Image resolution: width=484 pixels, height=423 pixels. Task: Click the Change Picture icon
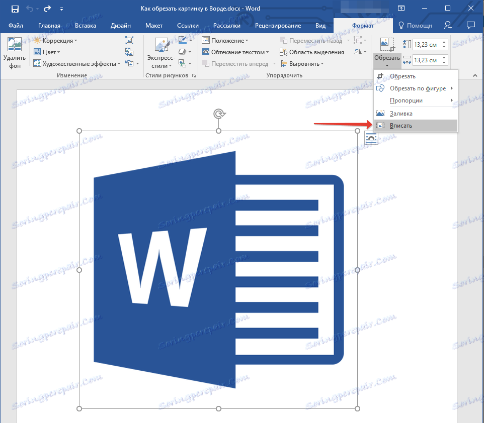pos(129,52)
